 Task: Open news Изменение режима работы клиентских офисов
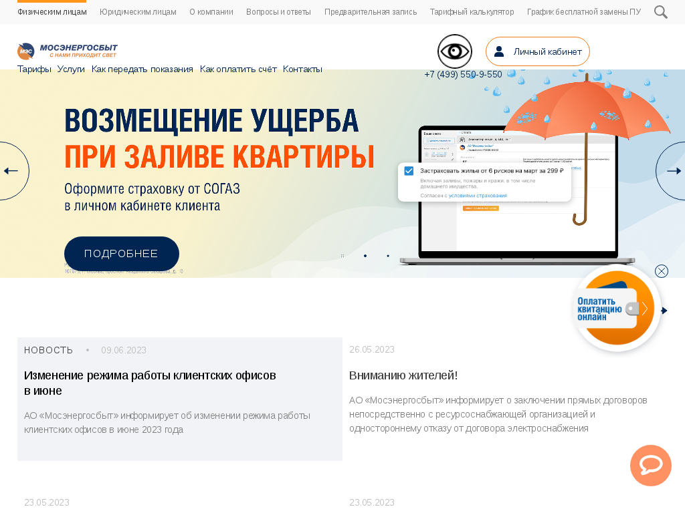(150, 383)
